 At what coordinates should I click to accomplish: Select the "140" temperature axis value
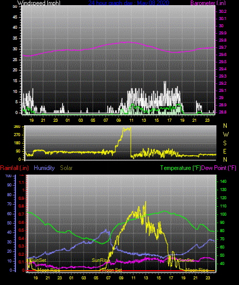pyautogui.click(x=223, y=181)
